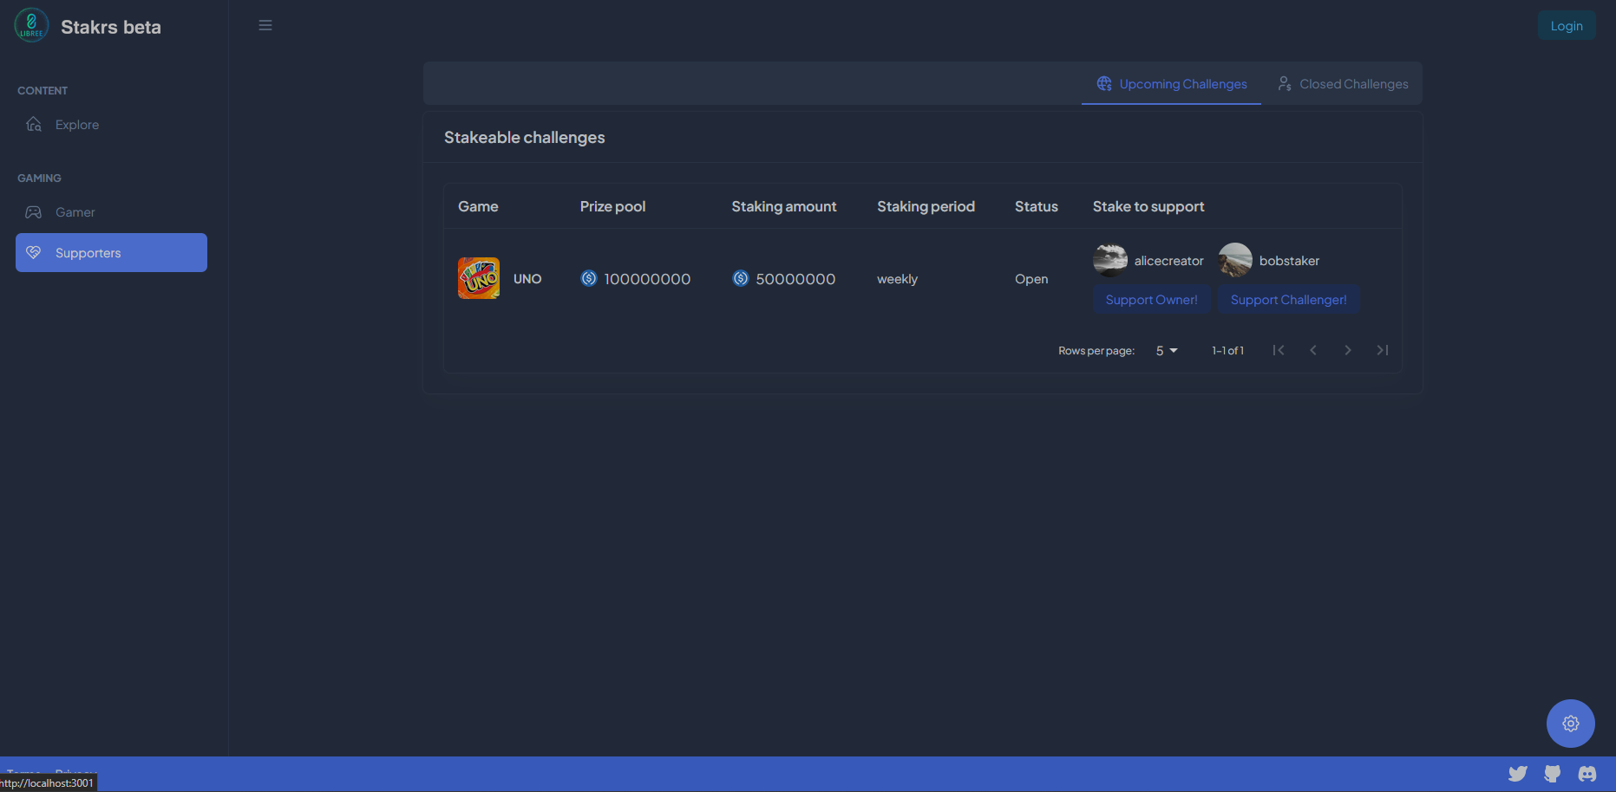Click the staking amount value 50000000
This screenshot has width=1616, height=792.
[x=795, y=279]
